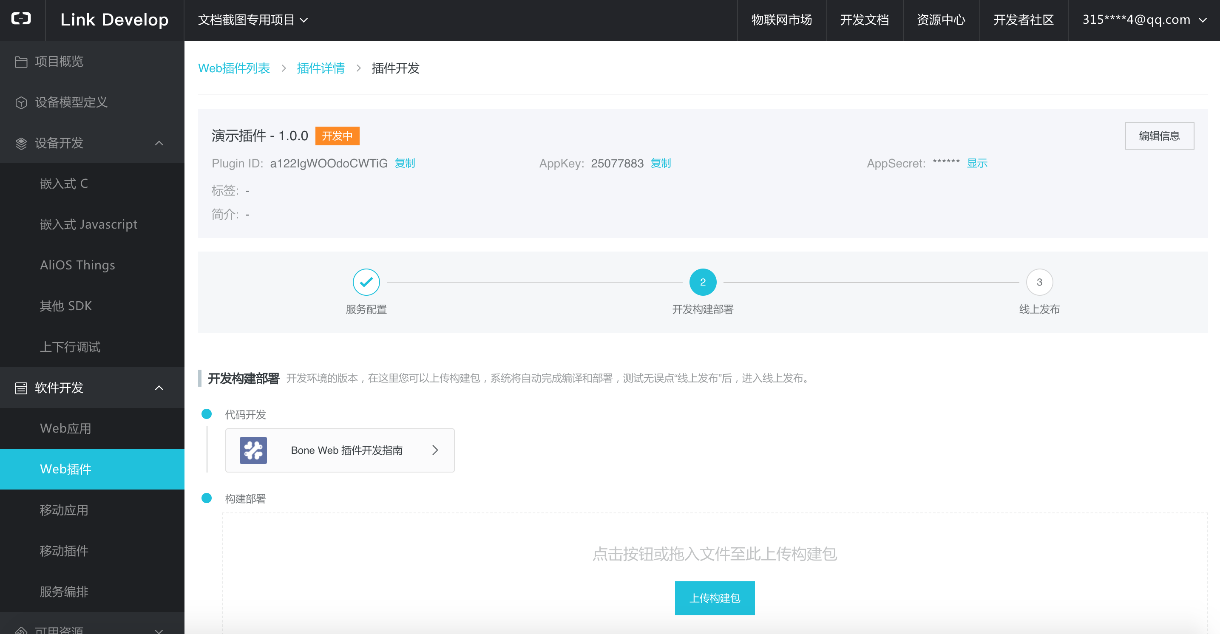Image resolution: width=1220 pixels, height=634 pixels.
Task: Click the 插件开发 breadcrumb text
Action: pyautogui.click(x=395, y=68)
